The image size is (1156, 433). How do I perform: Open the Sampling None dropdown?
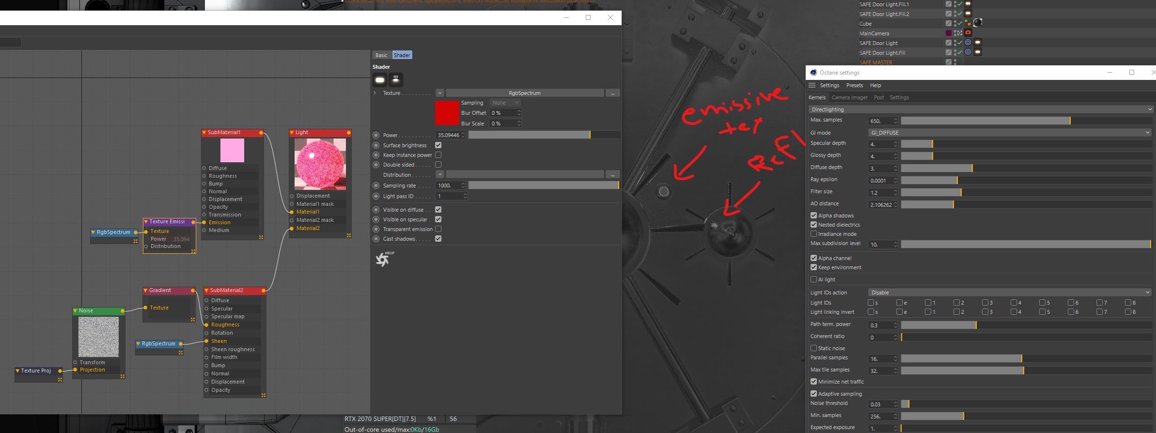(x=505, y=103)
